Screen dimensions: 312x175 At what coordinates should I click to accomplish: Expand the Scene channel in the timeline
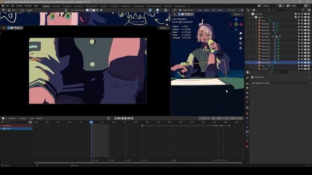pyautogui.click(x=1, y=128)
